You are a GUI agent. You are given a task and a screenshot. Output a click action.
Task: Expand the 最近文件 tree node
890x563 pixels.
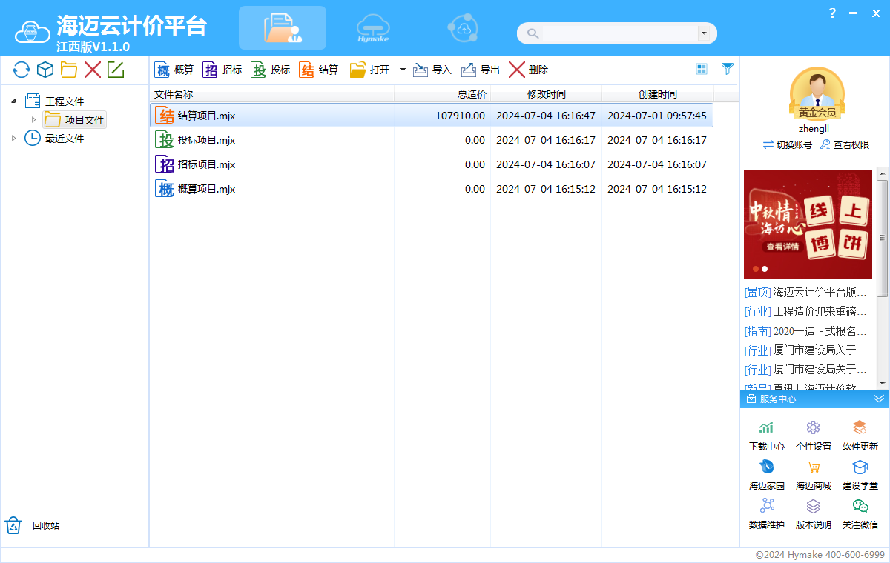coord(13,139)
